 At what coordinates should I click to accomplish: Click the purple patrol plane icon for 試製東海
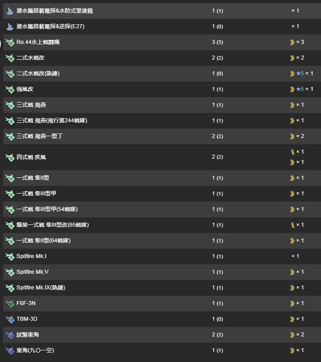10,335
